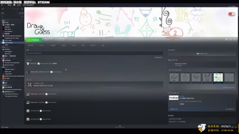Screen dimensions: 239x134
Task: Open the games filter dropdown
Action: pos(10,13)
